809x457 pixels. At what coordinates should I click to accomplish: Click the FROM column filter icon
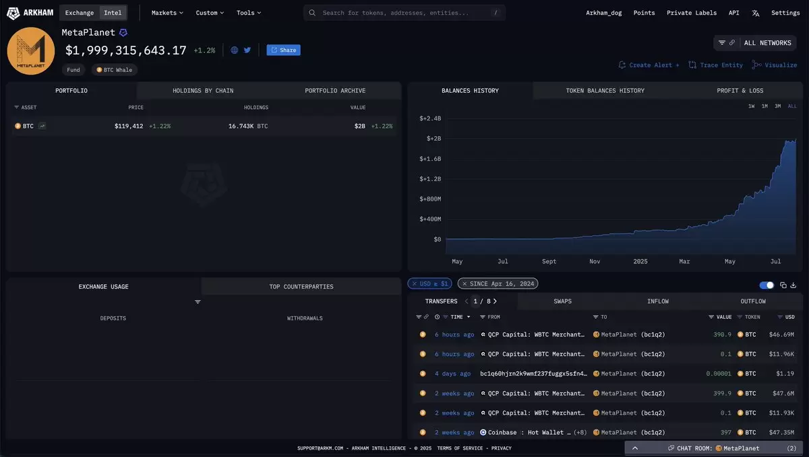pyautogui.click(x=483, y=317)
